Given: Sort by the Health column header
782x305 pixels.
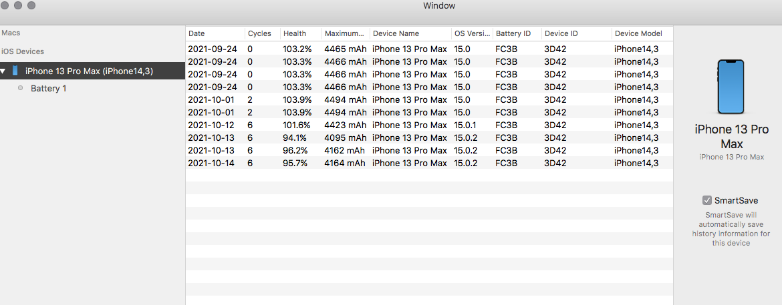Looking at the screenshot, I should pos(295,33).
